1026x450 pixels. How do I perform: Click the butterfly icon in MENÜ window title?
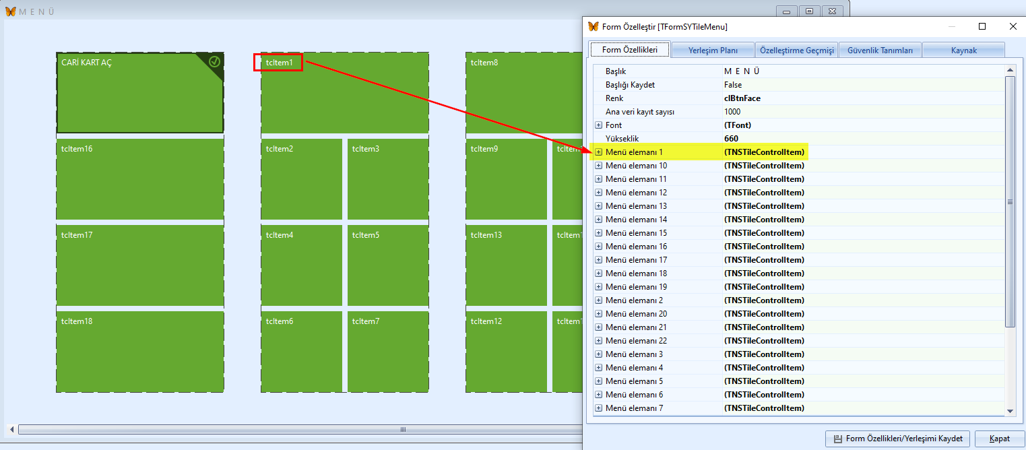point(10,11)
